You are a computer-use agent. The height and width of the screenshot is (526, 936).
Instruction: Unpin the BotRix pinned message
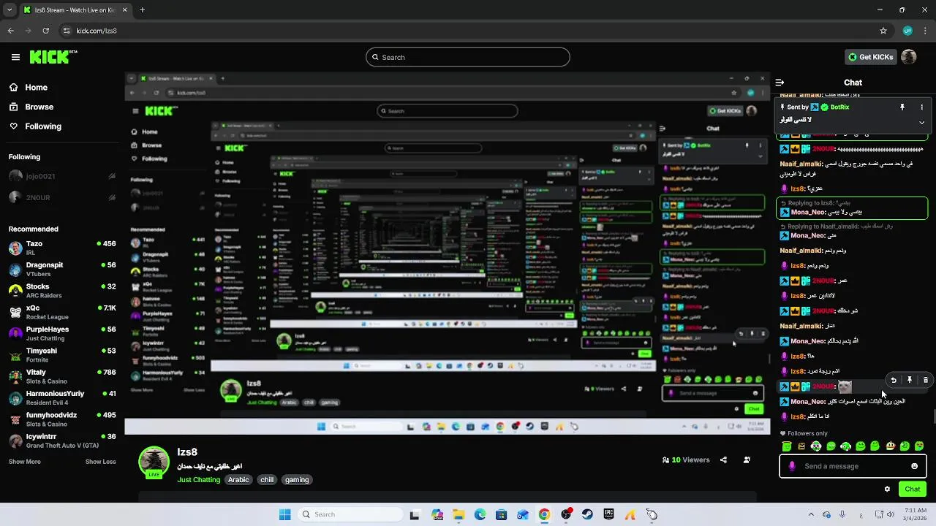pos(902,107)
